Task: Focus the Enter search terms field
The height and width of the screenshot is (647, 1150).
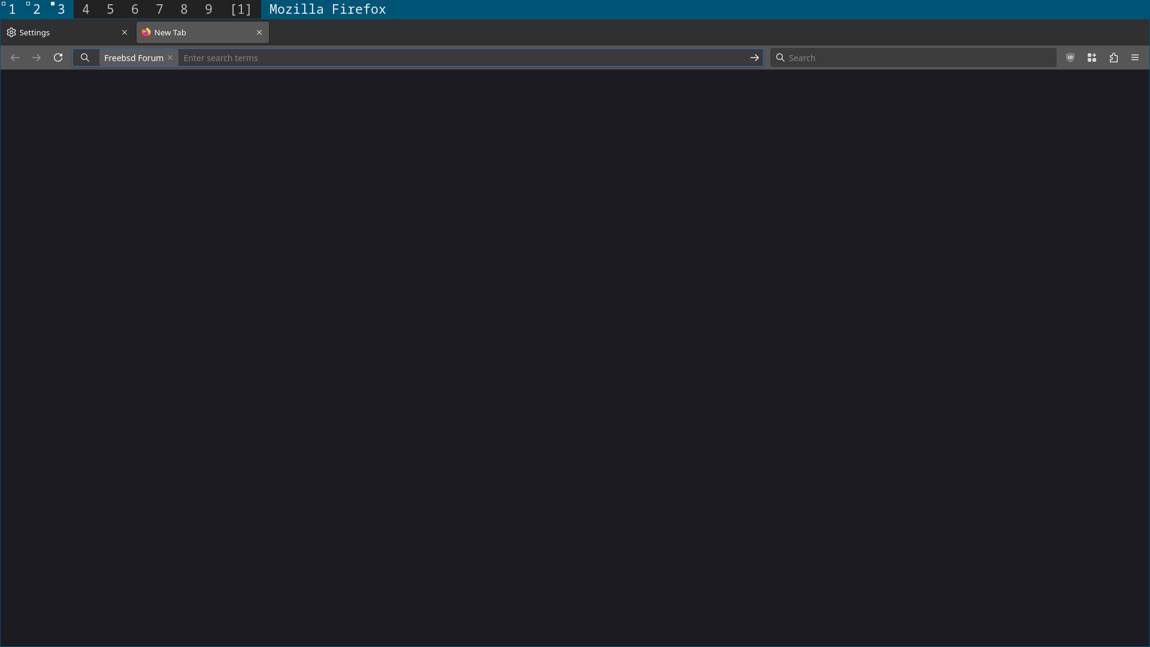Action: [455, 58]
